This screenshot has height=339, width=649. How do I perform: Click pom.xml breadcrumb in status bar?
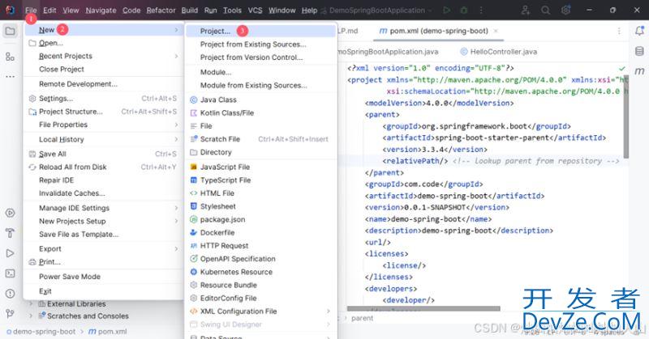[108, 332]
